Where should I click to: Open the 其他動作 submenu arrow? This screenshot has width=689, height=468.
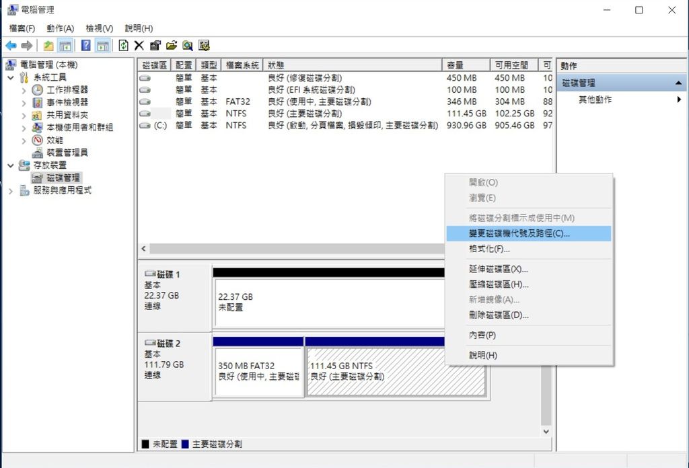680,100
